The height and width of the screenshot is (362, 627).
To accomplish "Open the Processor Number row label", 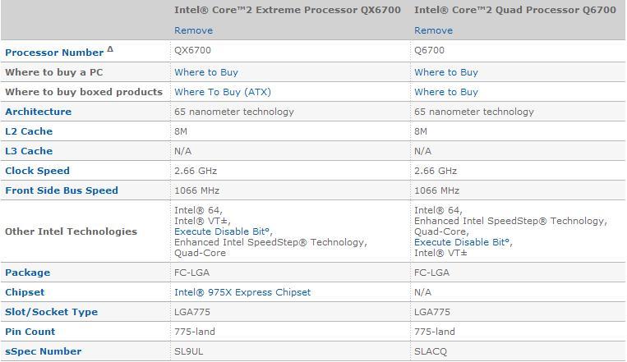I will click(54, 53).
